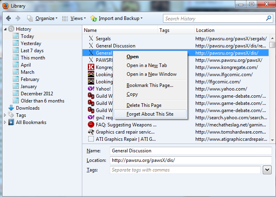This screenshot has height=197, width=276.
Task: Click the http://www.pawsru.org/pawsX/ location
Action: 229,60
